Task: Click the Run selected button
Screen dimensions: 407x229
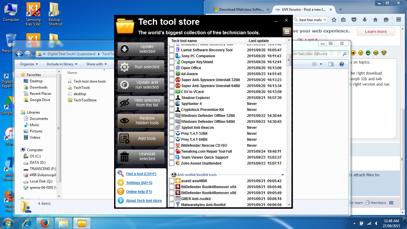Action: (141, 67)
